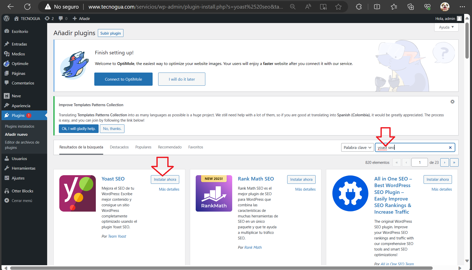The width and height of the screenshot is (472, 270).
Task: Open comments bubble in admin bar
Action: coord(63,18)
